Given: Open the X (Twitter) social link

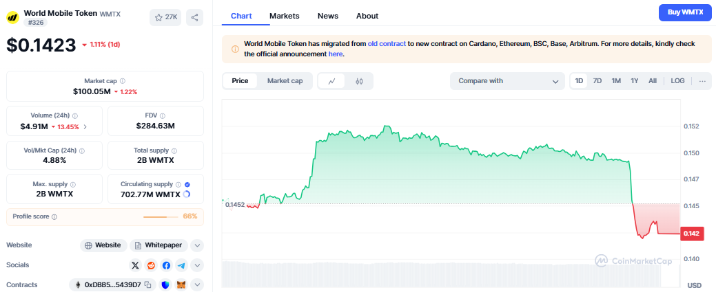Looking at the screenshot, I should coord(135,265).
